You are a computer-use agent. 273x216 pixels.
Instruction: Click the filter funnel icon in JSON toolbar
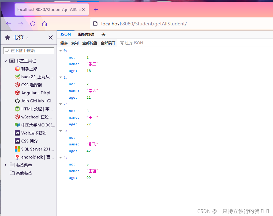coord(122,43)
